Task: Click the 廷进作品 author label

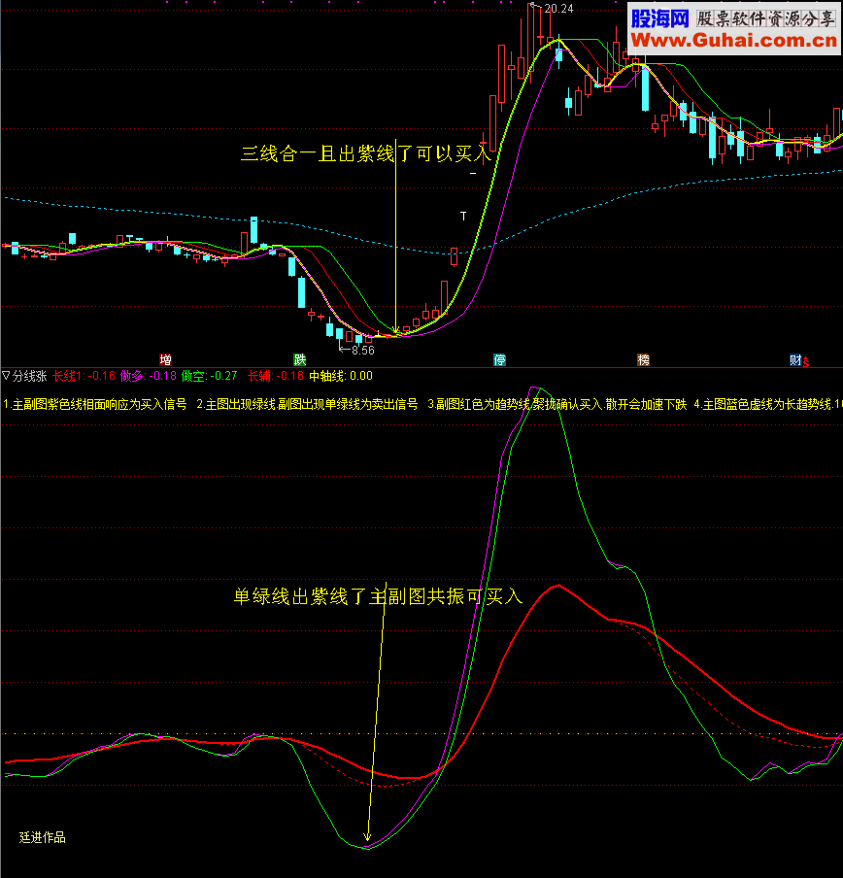Action: 43,836
